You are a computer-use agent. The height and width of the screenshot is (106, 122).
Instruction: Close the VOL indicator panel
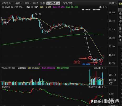(x=105, y=68)
